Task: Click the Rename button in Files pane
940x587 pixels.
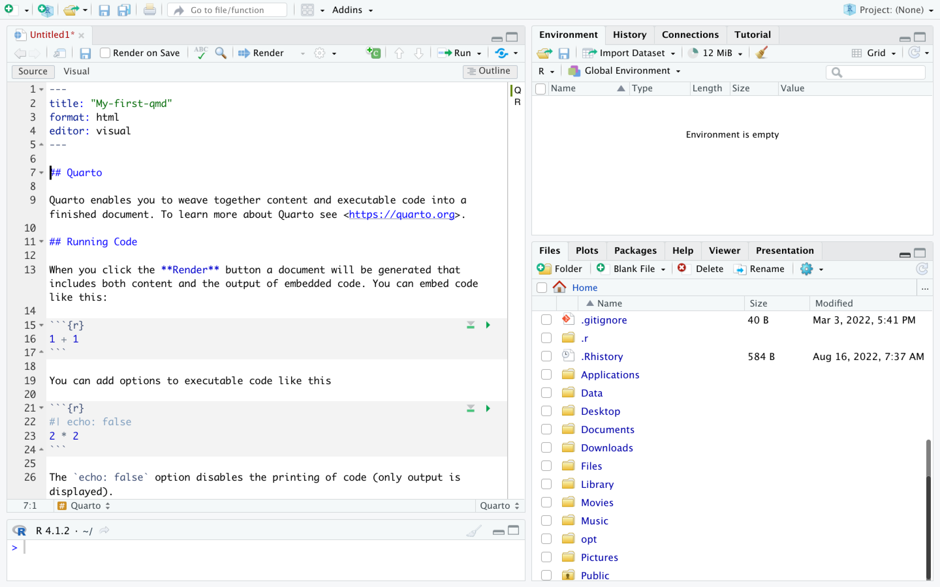Action: coord(759,269)
